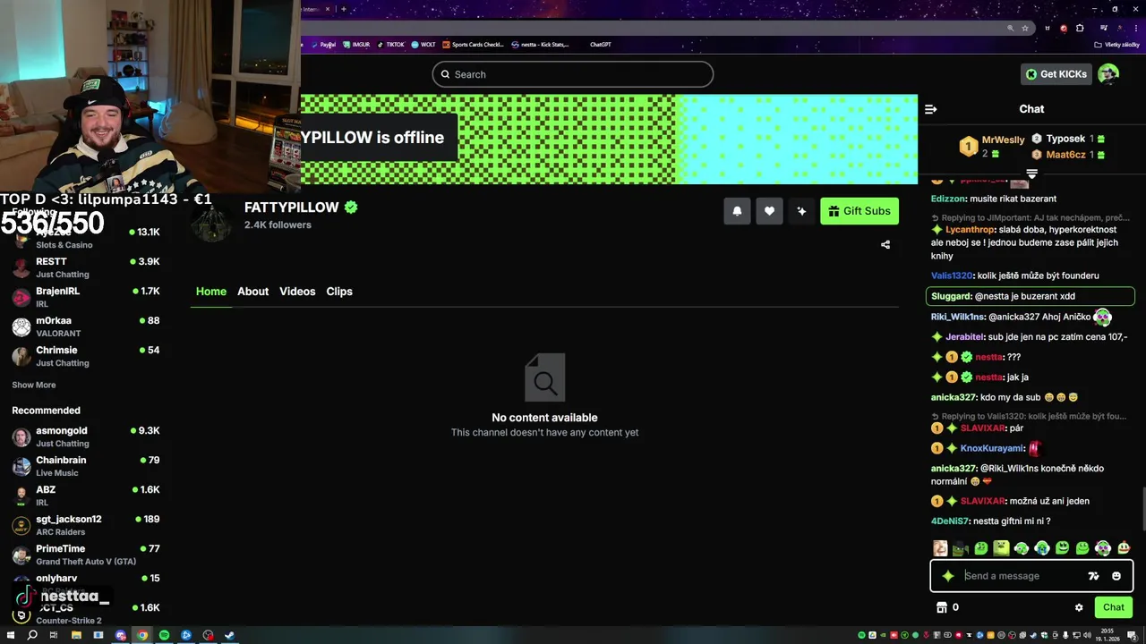Expand the leaderboard arrow below top gifters
Image resolution: width=1146 pixels, height=644 pixels.
[1031, 174]
